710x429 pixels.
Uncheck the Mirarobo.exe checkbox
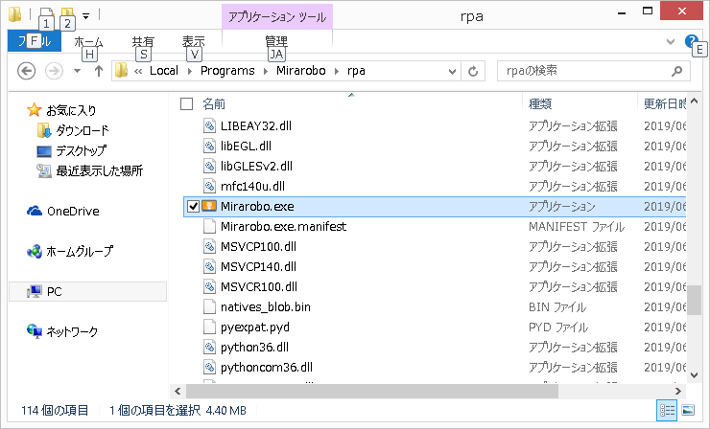194,207
